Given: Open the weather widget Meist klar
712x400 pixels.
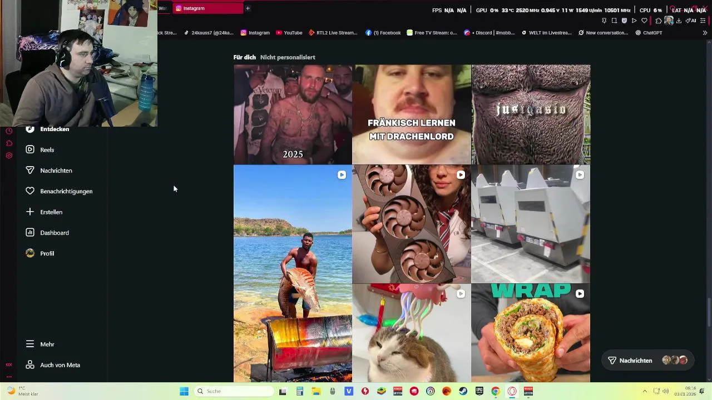Looking at the screenshot, I should (x=22, y=391).
